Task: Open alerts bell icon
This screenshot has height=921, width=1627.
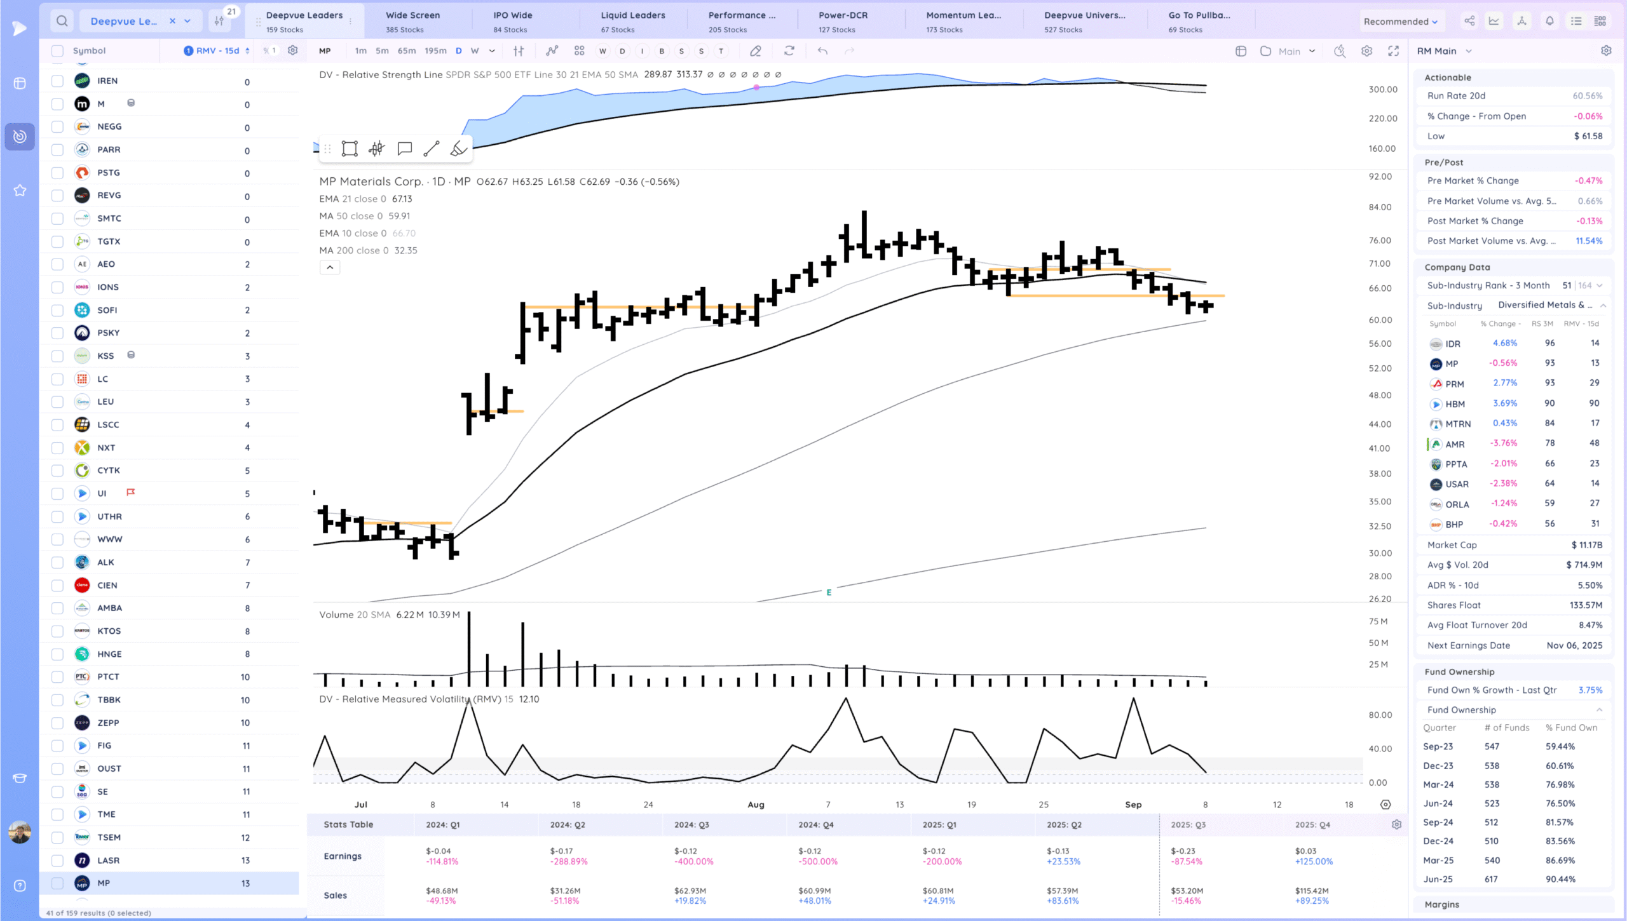Action: (x=1549, y=21)
